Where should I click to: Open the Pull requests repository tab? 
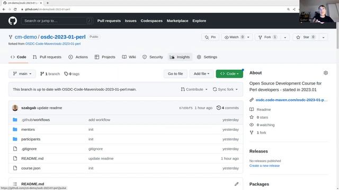47,57
